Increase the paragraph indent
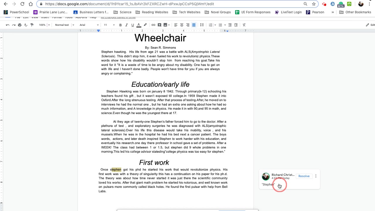 click(236, 25)
